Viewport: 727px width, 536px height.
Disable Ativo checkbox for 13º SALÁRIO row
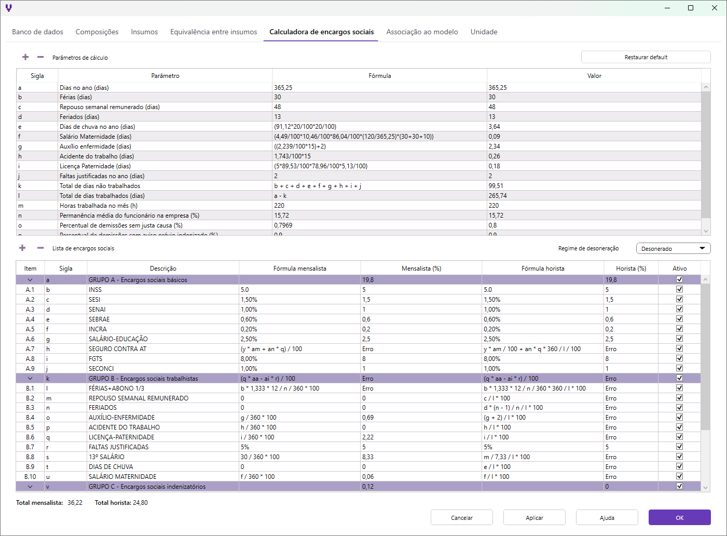tap(679, 457)
